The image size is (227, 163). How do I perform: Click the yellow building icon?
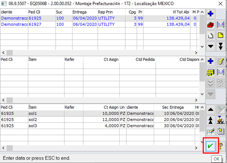point(211,72)
